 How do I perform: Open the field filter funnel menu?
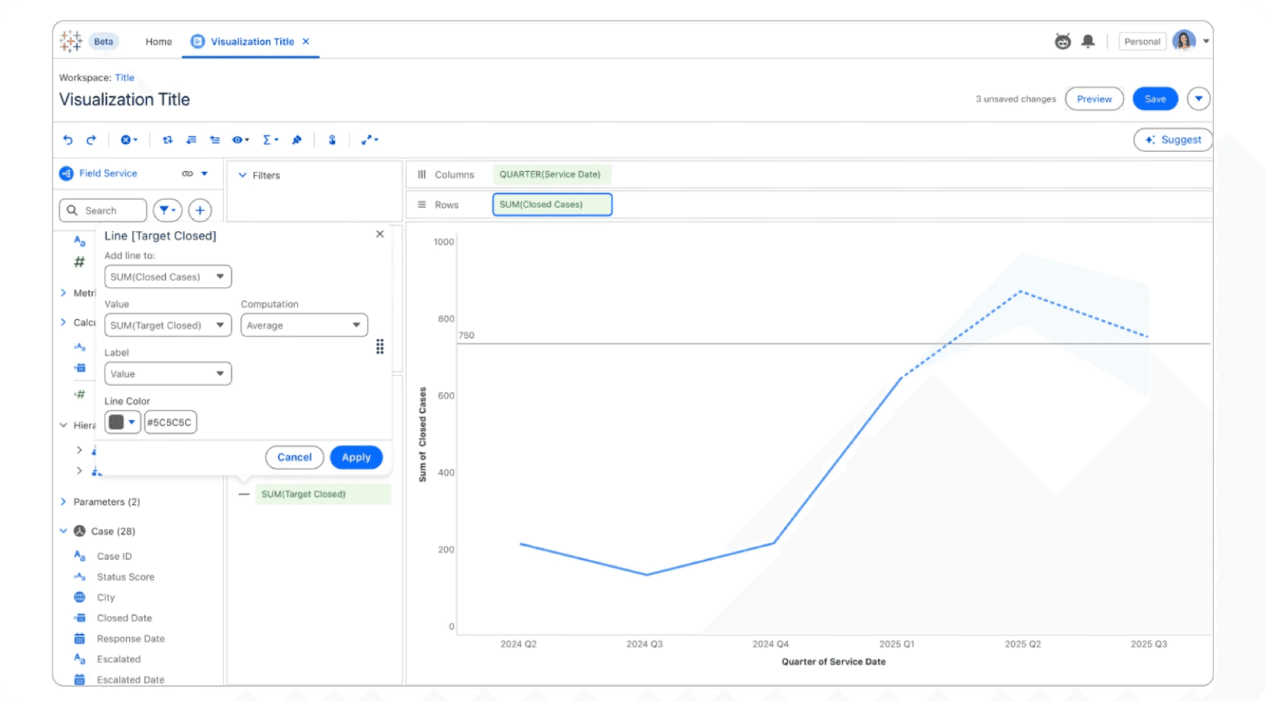167,211
